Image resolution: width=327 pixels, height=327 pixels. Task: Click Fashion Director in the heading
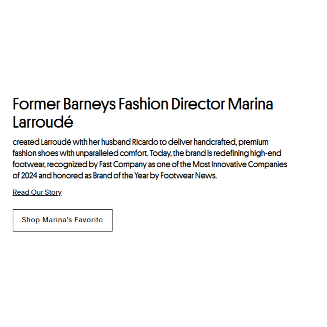click(171, 104)
